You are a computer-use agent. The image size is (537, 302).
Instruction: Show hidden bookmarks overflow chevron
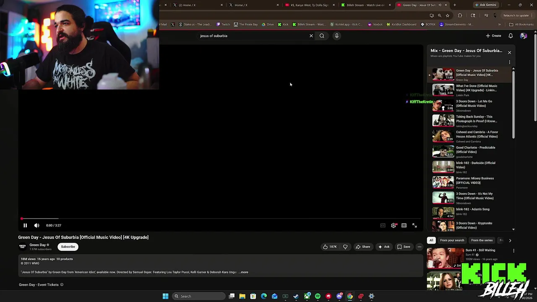click(x=499, y=24)
